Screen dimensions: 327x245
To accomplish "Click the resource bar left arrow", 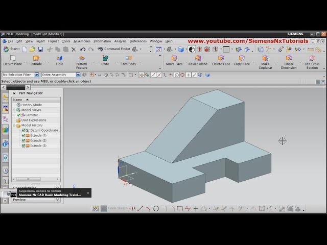I will tap(4, 87).
